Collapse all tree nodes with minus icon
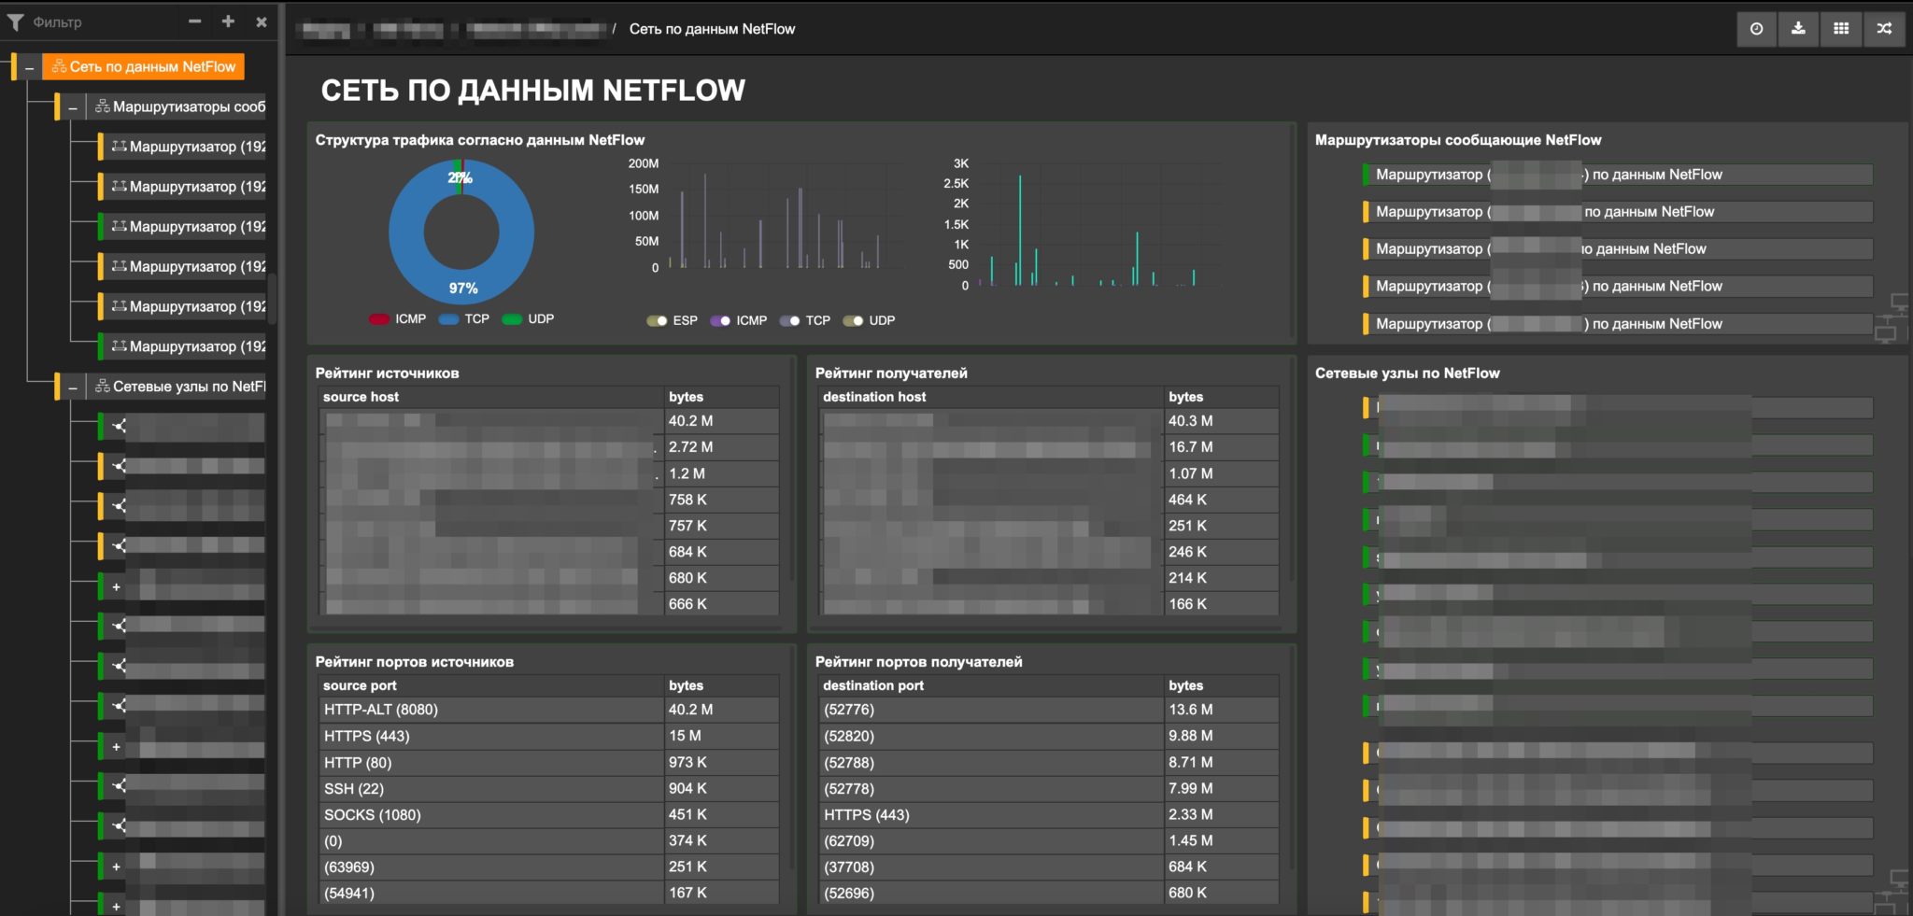The height and width of the screenshot is (916, 1913). tap(194, 21)
